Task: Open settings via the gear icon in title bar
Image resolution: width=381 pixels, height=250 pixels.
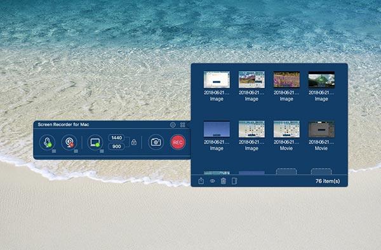Action: tap(173, 125)
